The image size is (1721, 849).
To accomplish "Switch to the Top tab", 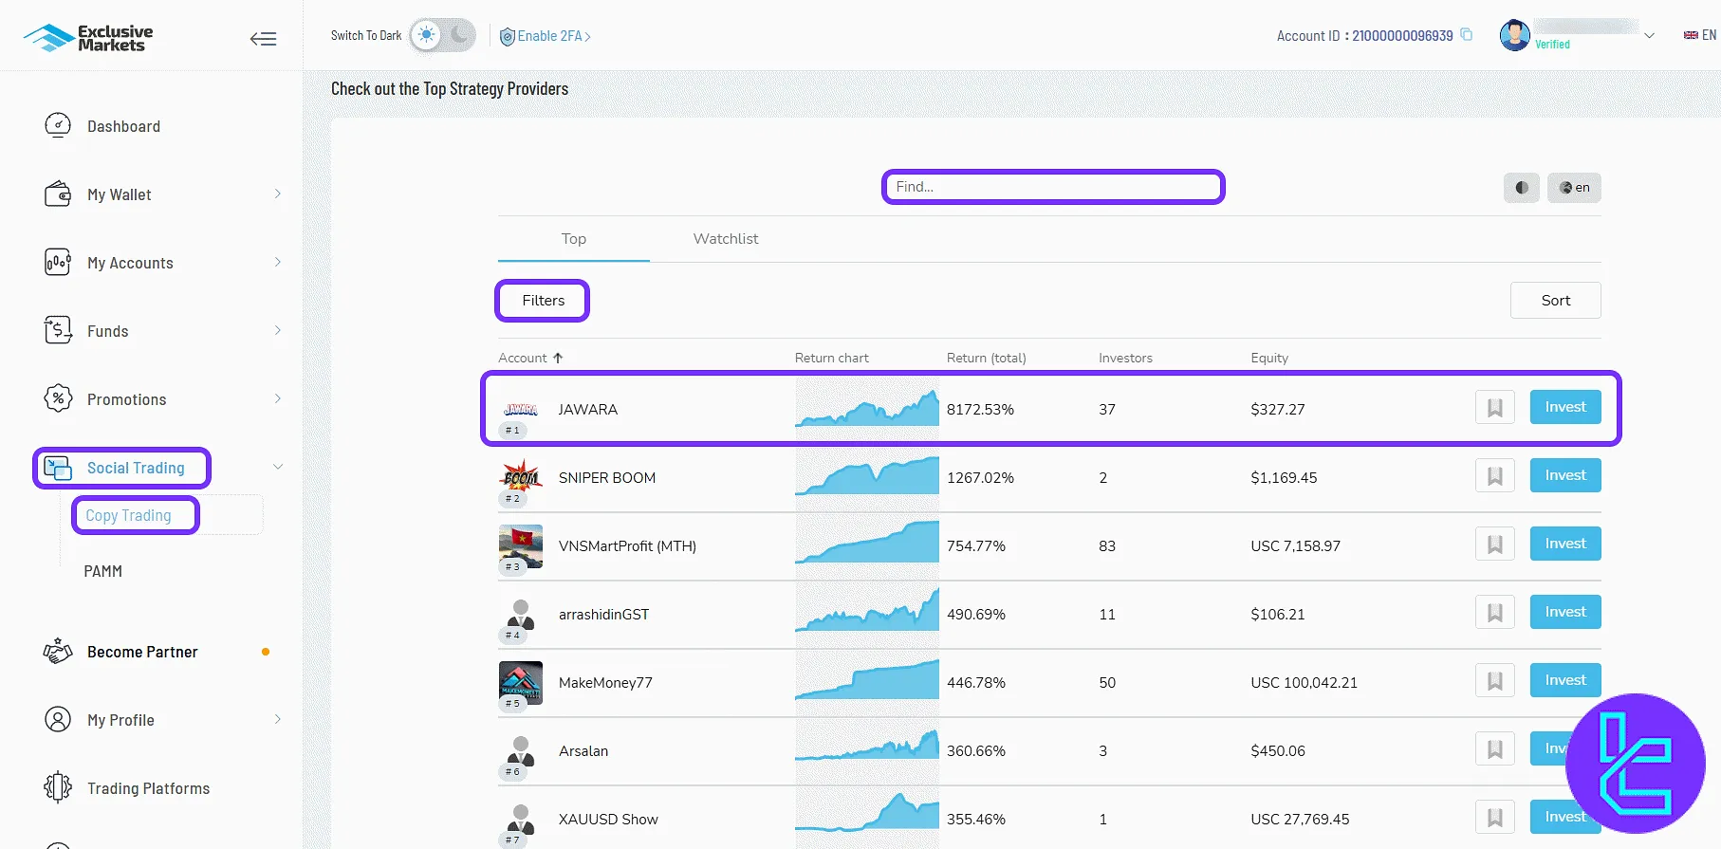I will tap(574, 239).
